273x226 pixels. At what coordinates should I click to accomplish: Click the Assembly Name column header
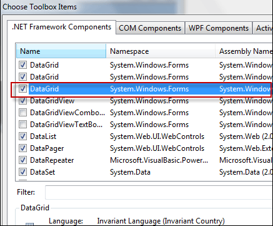point(244,51)
